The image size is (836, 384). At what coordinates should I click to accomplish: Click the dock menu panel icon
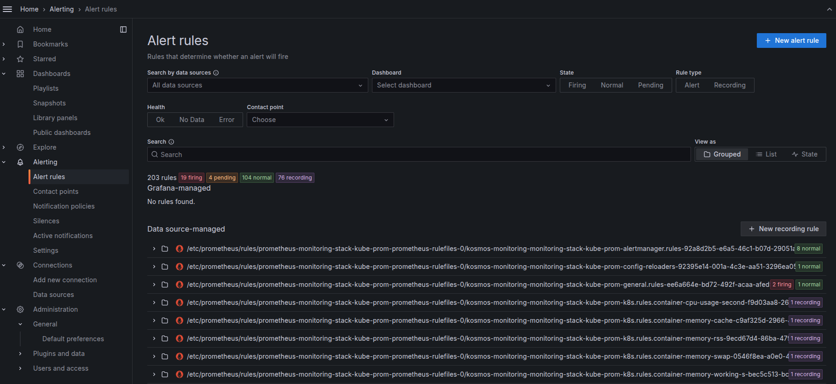click(123, 29)
